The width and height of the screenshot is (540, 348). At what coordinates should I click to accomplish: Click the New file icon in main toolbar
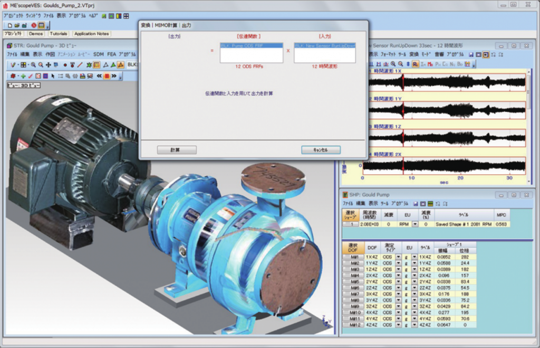point(10,25)
